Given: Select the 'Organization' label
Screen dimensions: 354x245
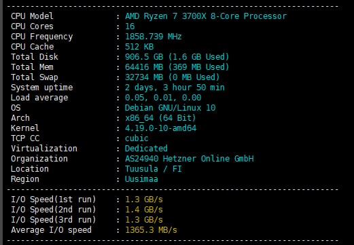Looking at the screenshot, I should click(x=39, y=159).
